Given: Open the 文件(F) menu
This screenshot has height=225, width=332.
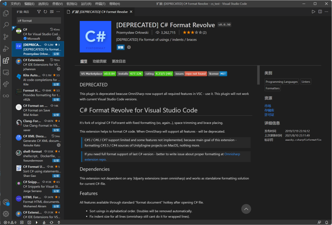Looking at the screenshot, I should [x=16, y=4].
